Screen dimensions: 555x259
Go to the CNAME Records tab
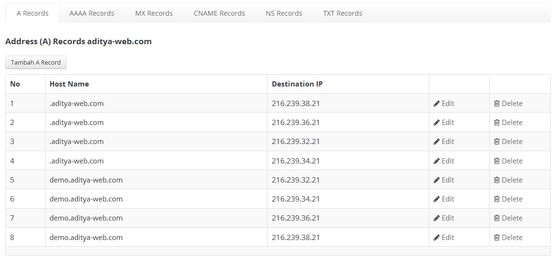pyautogui.click(x=219, y=13)
